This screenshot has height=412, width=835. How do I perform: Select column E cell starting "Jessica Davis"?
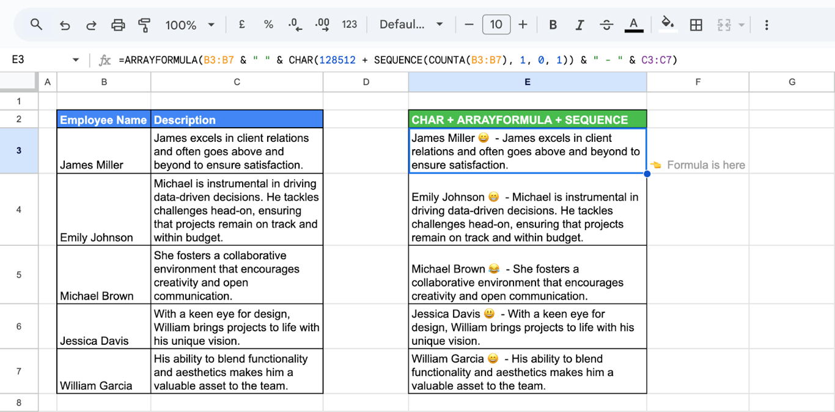click(x=528, y=326)
